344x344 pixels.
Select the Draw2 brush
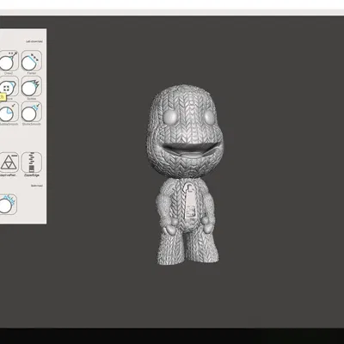[x=9, y=60]
